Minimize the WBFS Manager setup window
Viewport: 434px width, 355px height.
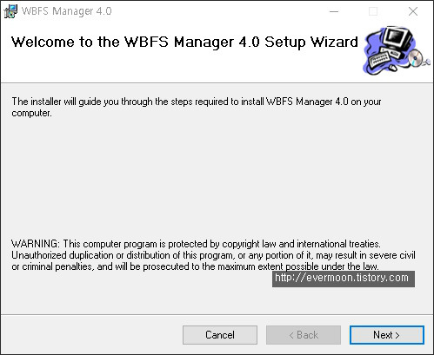pyautogui.click(x=334, y=11)
